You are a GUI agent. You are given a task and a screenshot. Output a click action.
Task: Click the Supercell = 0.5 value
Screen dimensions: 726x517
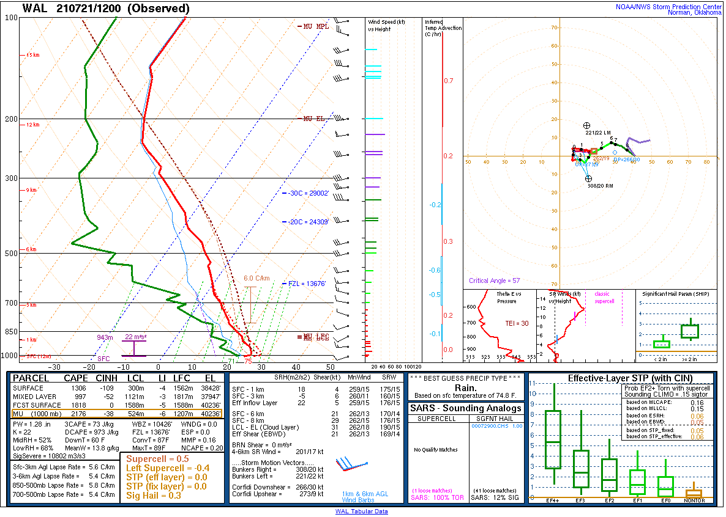pyautogui.click(x=157, y=459)
